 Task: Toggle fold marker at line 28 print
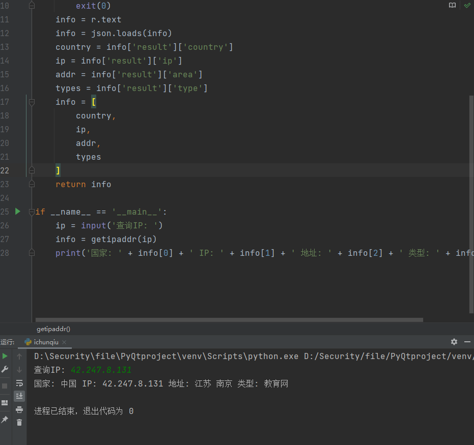[x=32, y=253]
